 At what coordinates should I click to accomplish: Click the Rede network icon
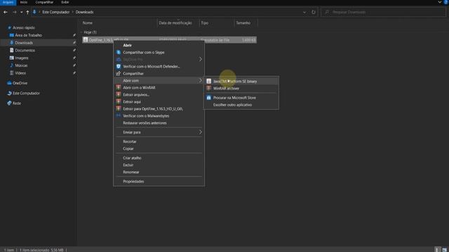[x=9, y=103]
